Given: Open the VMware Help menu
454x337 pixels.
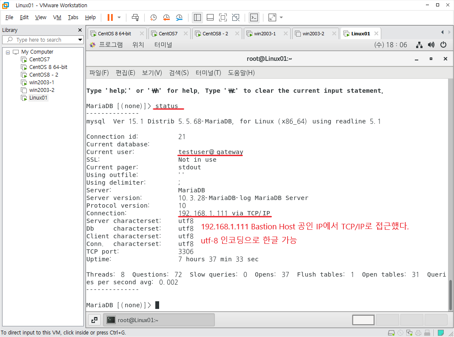Looking at the screenshot, I should [90, 17].
